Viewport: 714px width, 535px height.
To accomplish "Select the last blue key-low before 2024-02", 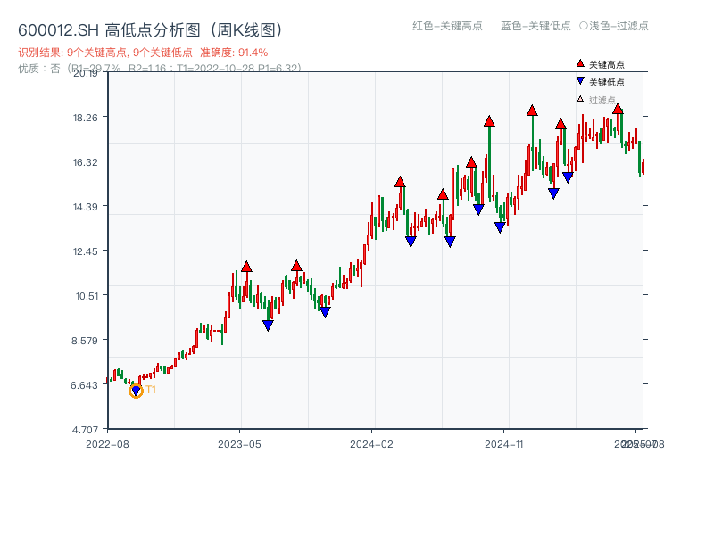I will [325, 312].
